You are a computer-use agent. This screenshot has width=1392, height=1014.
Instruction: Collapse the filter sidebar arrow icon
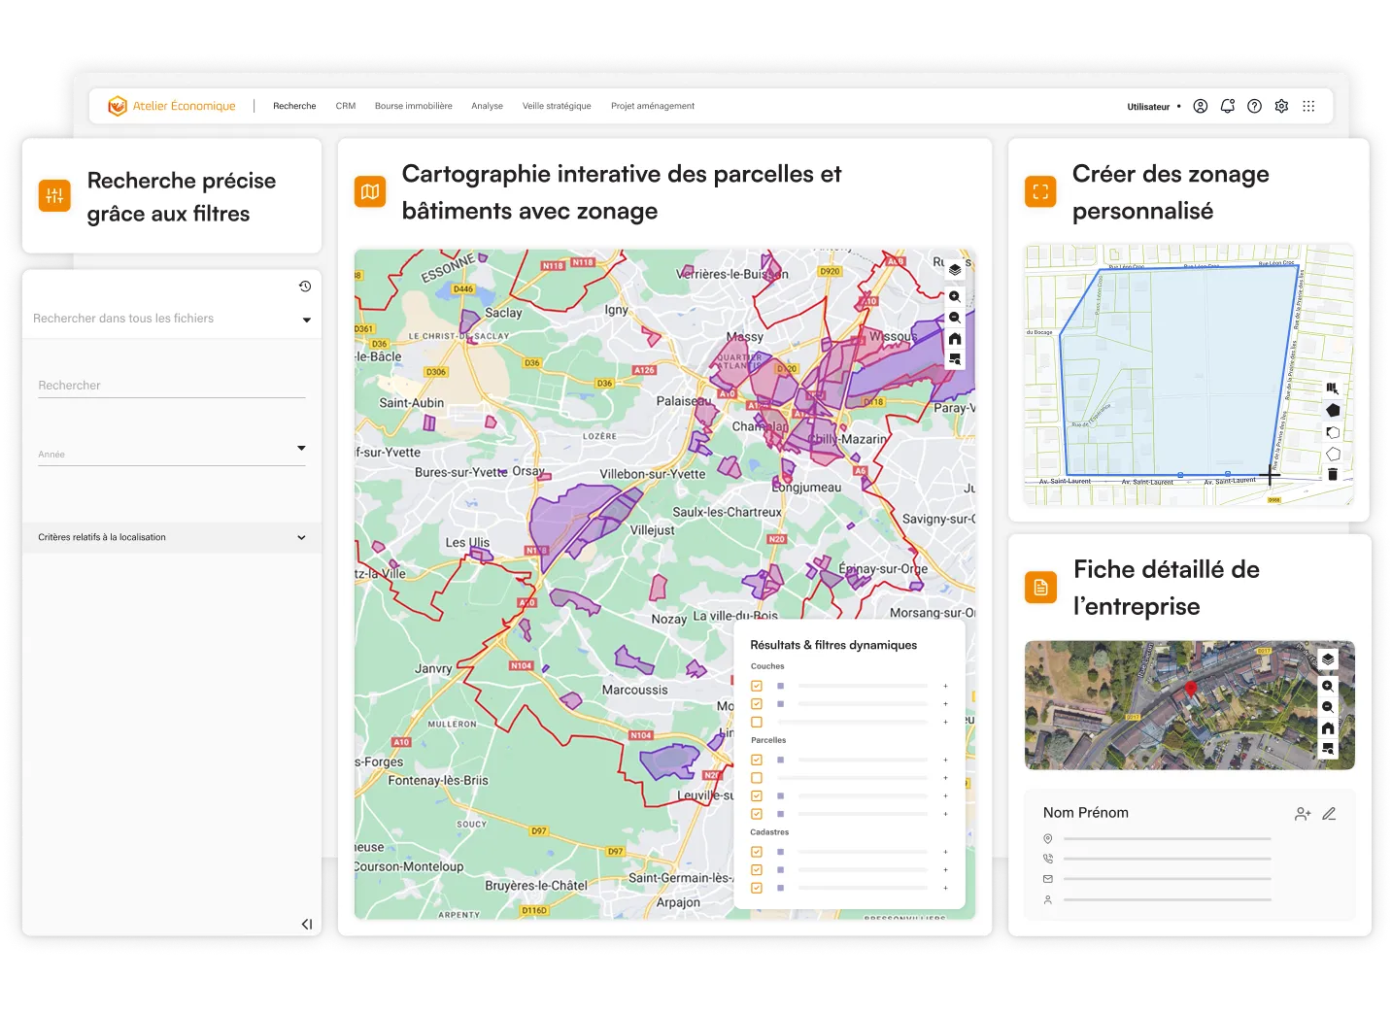(x=307, y=924)
